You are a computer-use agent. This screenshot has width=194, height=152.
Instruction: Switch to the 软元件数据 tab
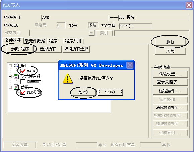[x=35, y=41]
